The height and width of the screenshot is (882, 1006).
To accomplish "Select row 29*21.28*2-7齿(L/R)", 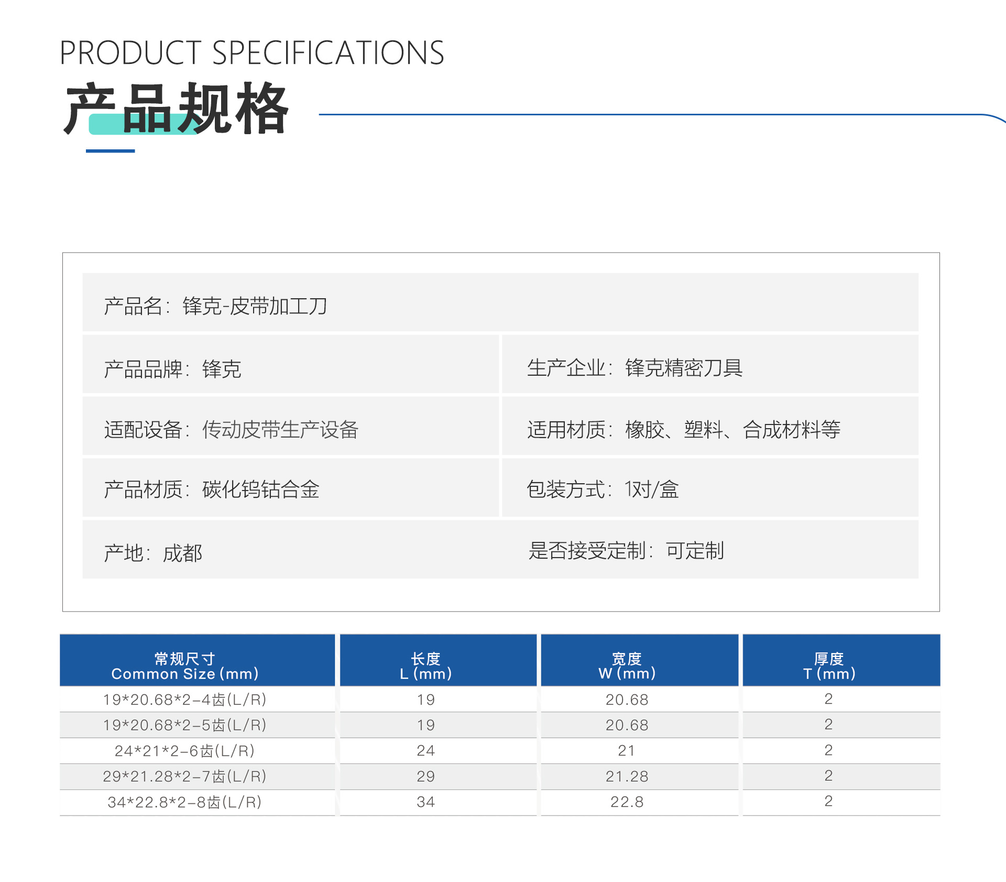I will [x=500, y=776].
